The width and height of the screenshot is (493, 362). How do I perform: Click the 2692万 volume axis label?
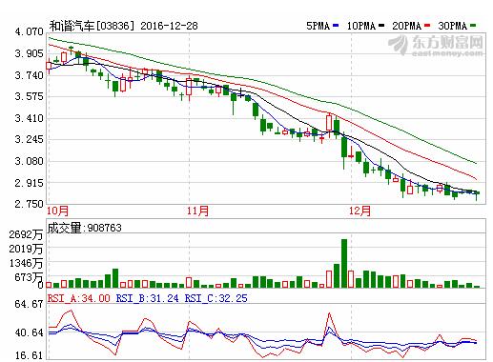point(26,234)
